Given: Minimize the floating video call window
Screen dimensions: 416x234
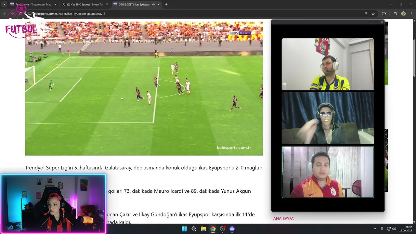Looking at the screenshot, I should tap(370, 22).
